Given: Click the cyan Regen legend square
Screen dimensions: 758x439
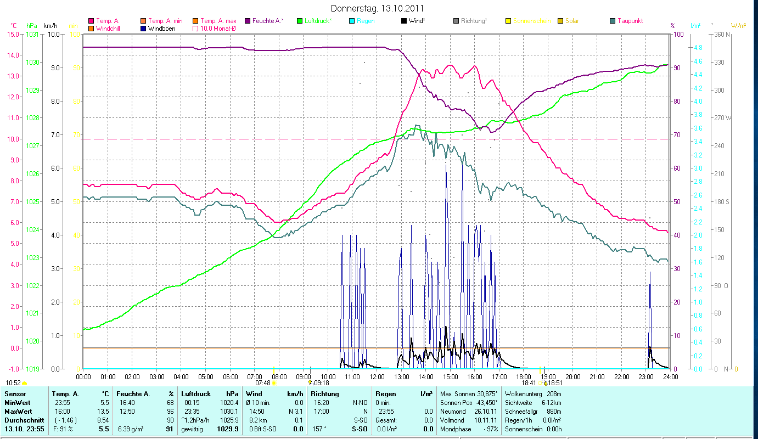Looking at the screenshot, I should click(351, 21).
